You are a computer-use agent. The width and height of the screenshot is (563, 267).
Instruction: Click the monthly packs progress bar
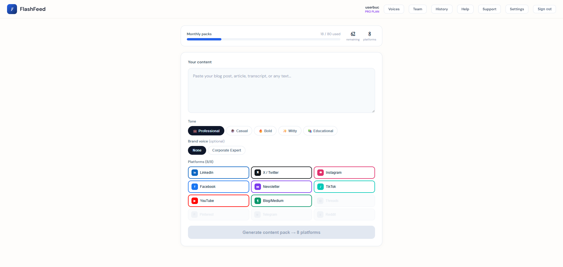[263, 39]
